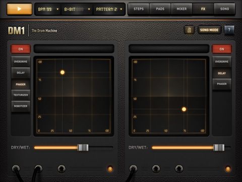Select ROBOTIZER effect

click(x=21, y=106)
